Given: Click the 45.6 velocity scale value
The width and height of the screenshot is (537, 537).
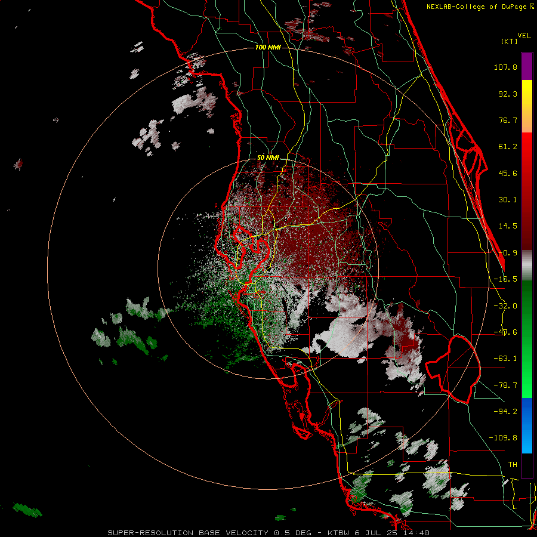Looking at the screenshot, I should point(508,173).
